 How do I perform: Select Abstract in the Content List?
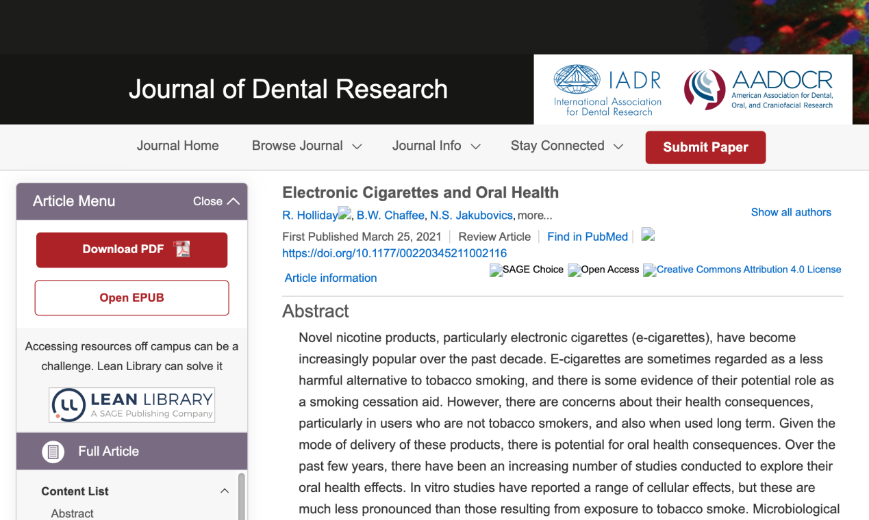72,513
